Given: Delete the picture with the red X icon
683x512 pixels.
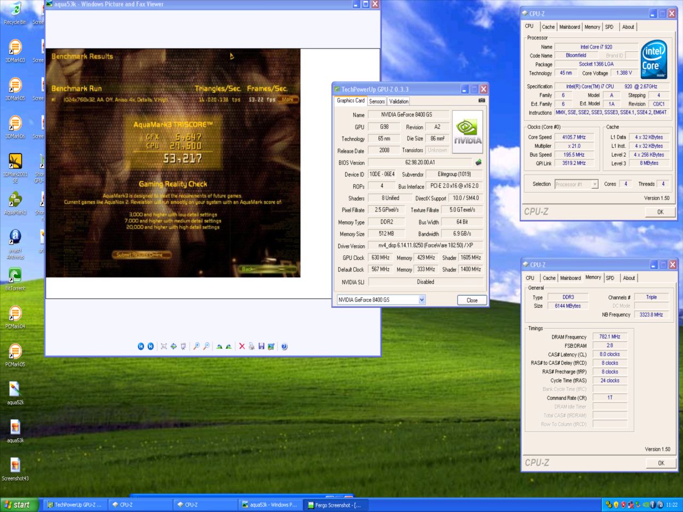Looking at the screenshot, I should [242, 346].
